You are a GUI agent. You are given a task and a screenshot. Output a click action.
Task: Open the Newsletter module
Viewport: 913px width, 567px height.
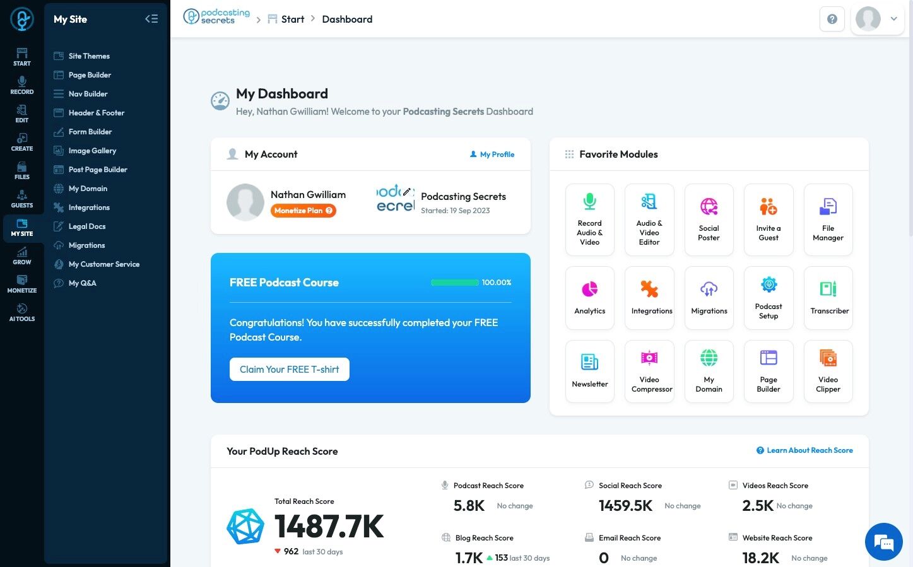click(x=590, y=371)
